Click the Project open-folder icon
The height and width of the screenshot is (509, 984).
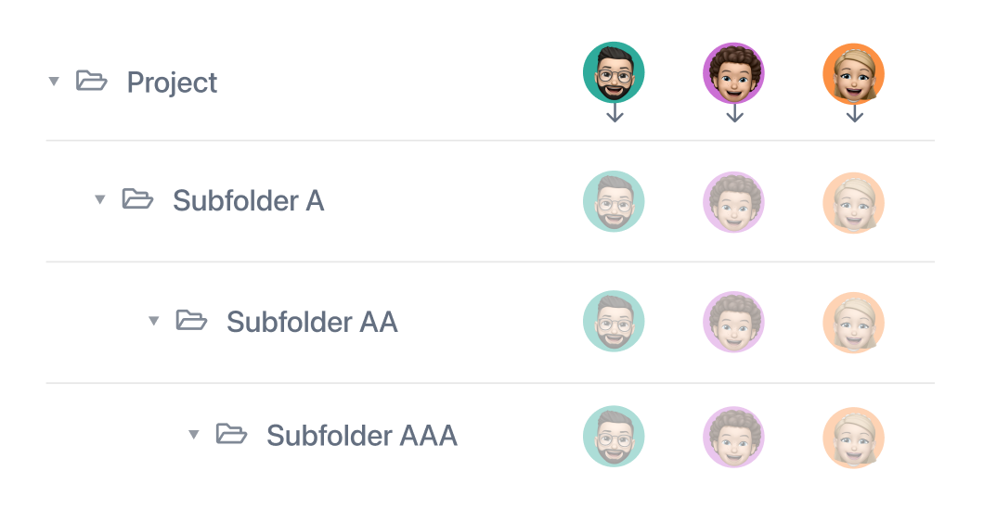pos(92,81)
